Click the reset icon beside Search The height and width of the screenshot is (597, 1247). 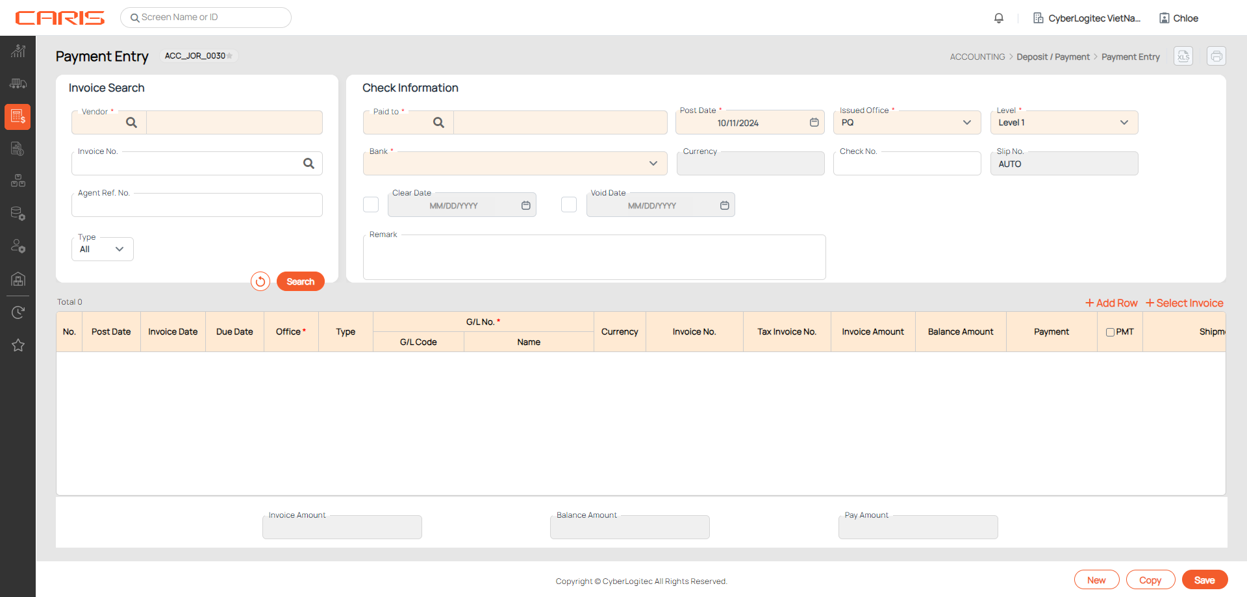(x=260, y=281)
